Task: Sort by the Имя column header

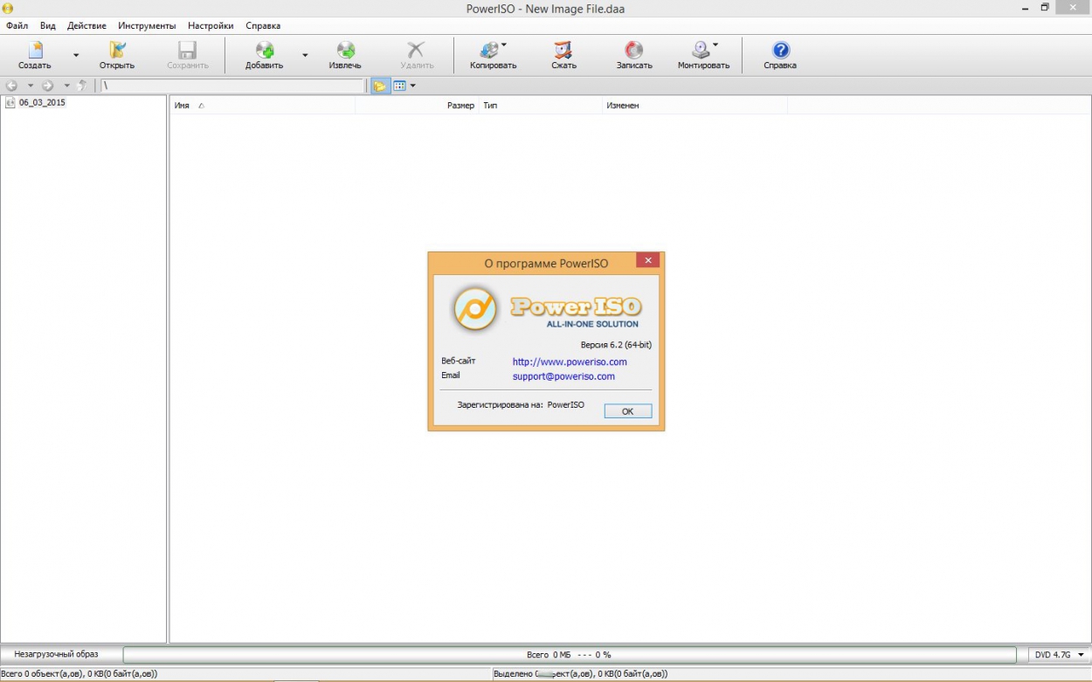Action: [x=262, y=106]
